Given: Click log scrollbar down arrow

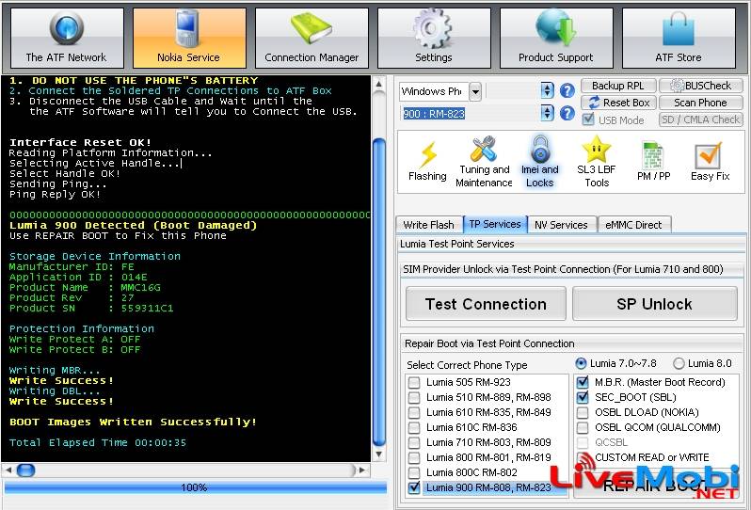Looking at the screenshot, I should point(379,454).
